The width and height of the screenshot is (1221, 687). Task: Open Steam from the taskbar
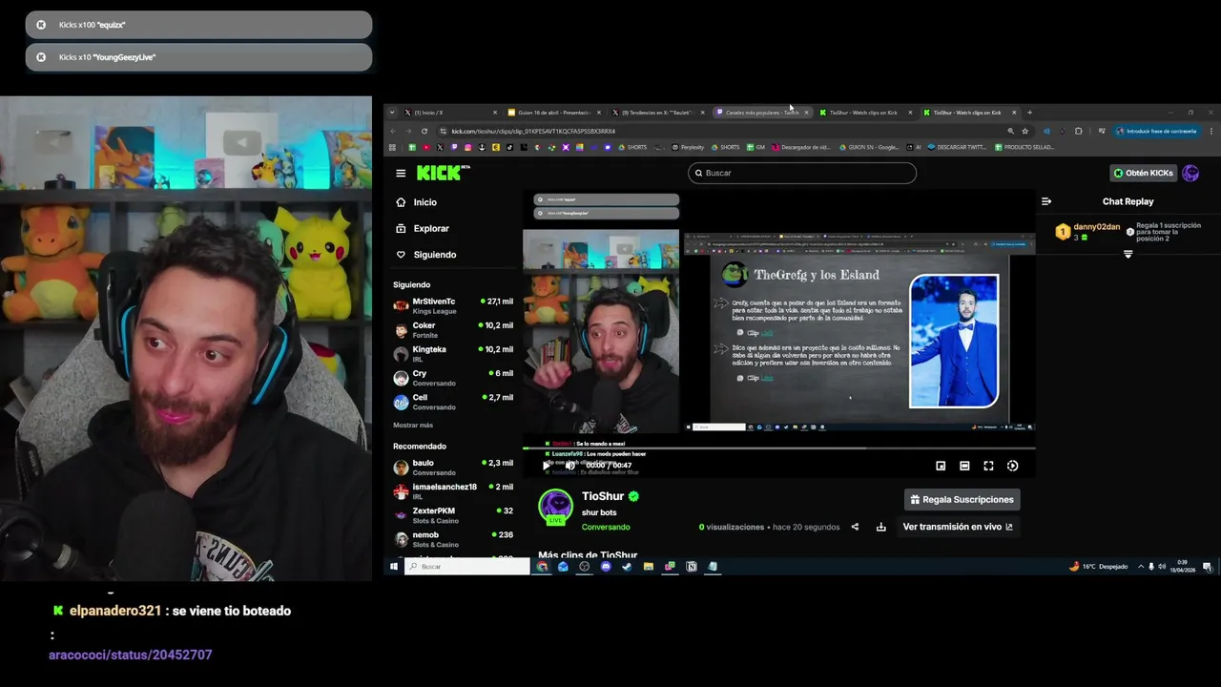coord(627,567)
